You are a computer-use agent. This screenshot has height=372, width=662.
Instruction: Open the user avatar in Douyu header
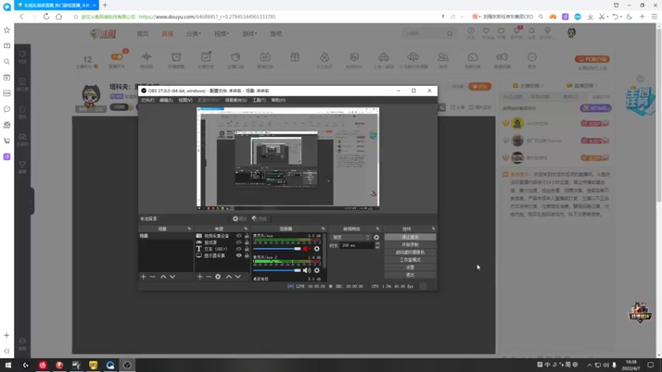pyautogui.click(x=571, y=33)
